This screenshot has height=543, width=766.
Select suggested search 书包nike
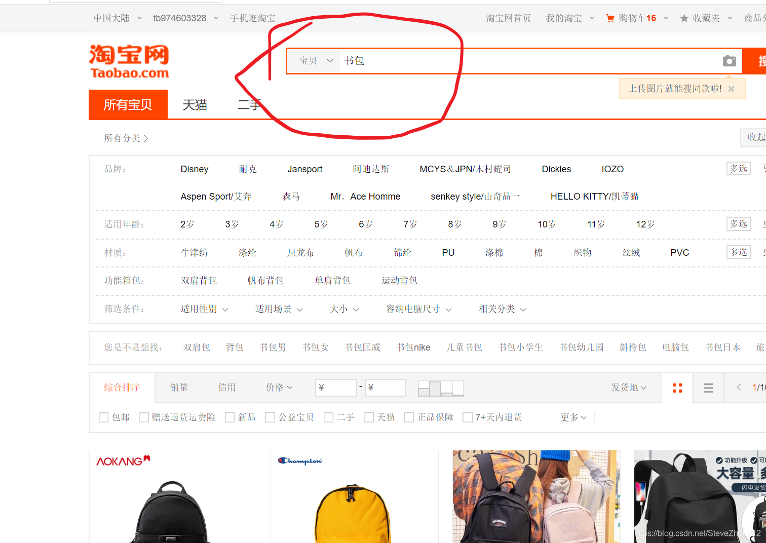coord(413,347)
